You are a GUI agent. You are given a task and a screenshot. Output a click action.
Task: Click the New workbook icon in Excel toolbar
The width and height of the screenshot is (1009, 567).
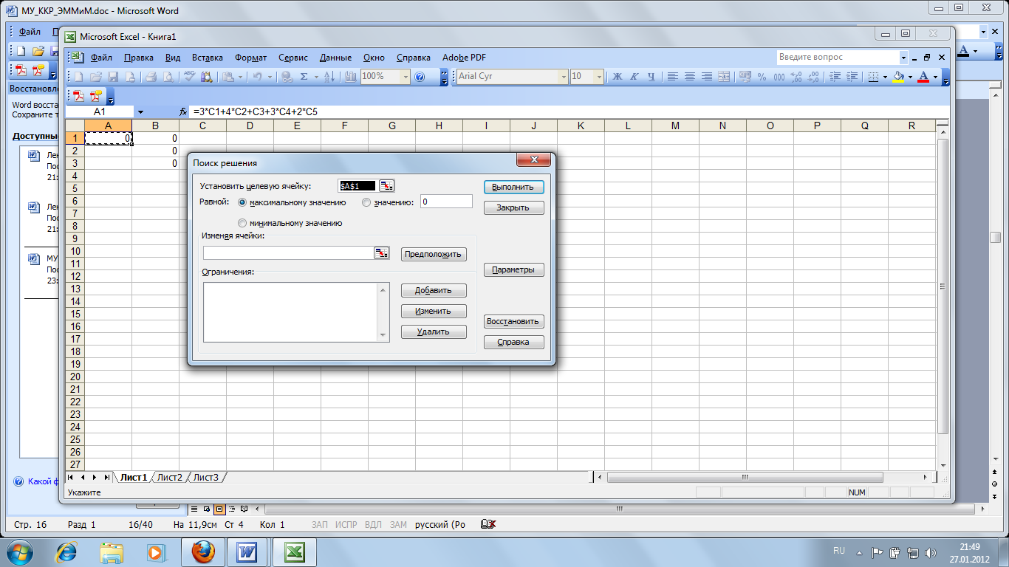point(78,76)
